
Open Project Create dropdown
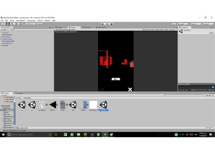tap(4, 95)
